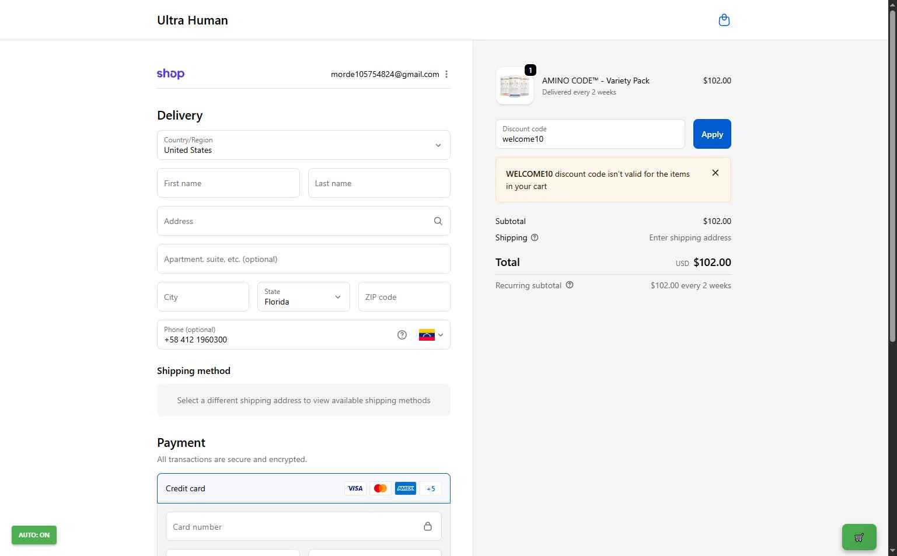The height and width of the screenshot is (556, 897).
Task: Click the card number lock icon
Action: 428,526
